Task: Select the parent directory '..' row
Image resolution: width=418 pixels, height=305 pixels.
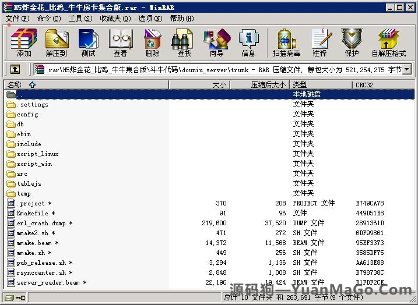Action: (x=209, y=94)
